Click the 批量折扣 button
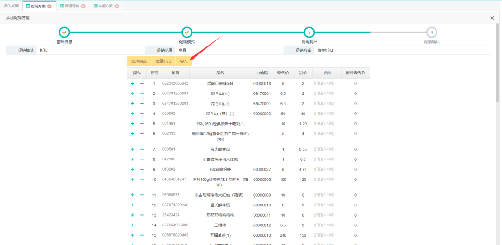This screenshot has height=245, width=502. [163, 61]
